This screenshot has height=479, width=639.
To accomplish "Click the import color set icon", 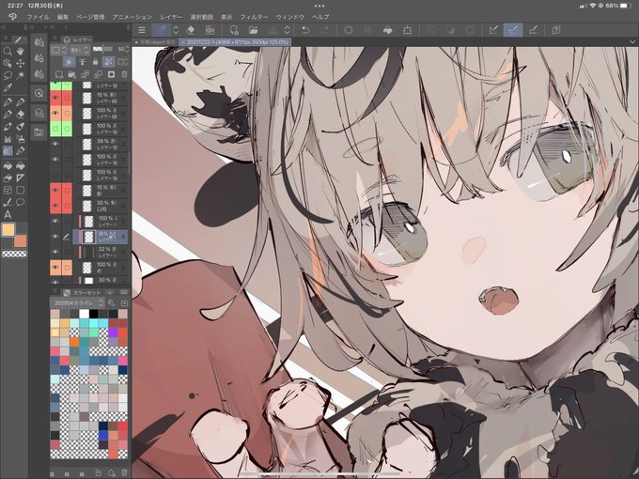I will 124,303.
